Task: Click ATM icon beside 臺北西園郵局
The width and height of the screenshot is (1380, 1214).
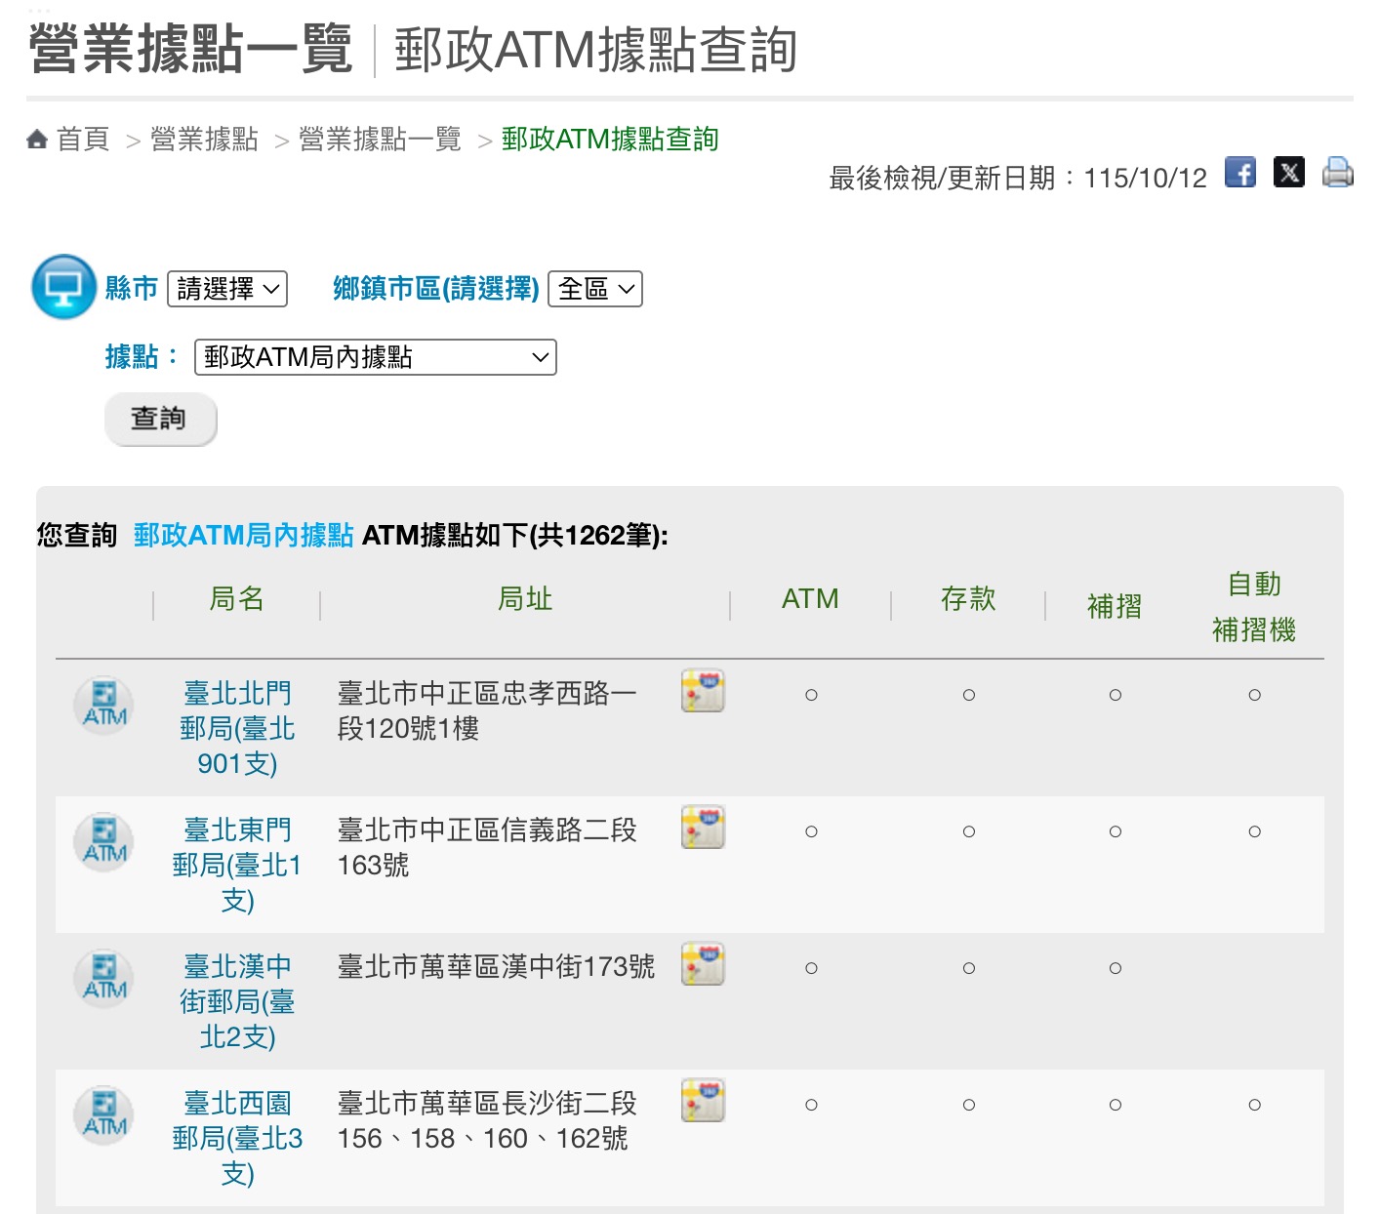Action: [x=103, y=1115]
